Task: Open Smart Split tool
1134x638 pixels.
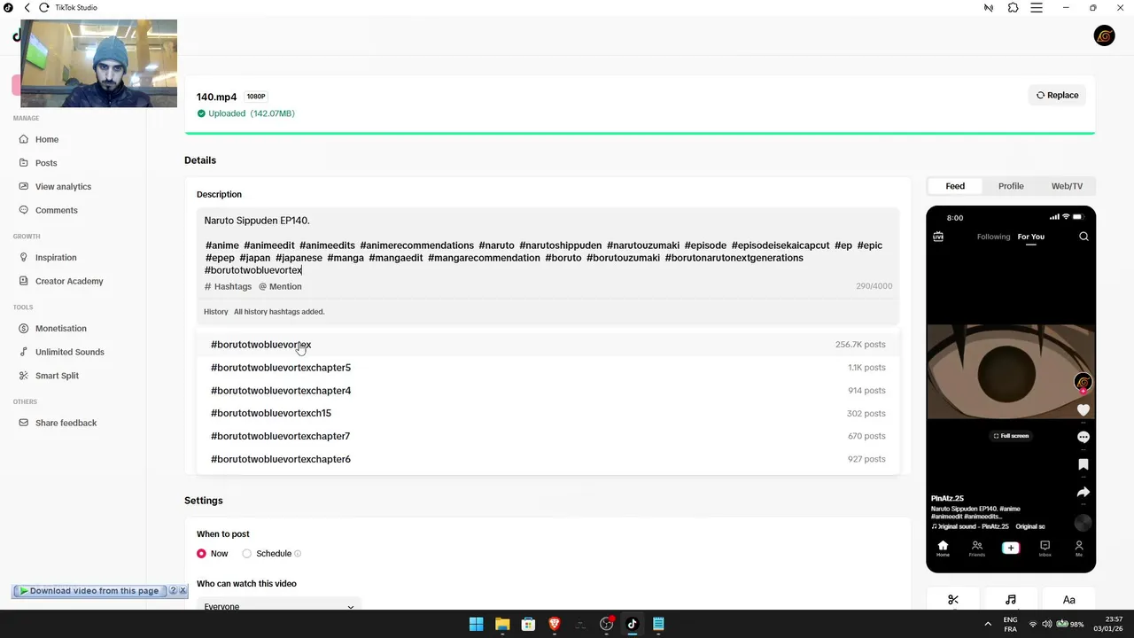Action: coord(57,376)
